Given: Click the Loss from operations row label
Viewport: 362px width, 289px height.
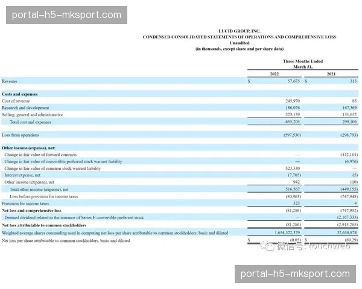Looking at the screenshot, I should [x=21, y=134].
